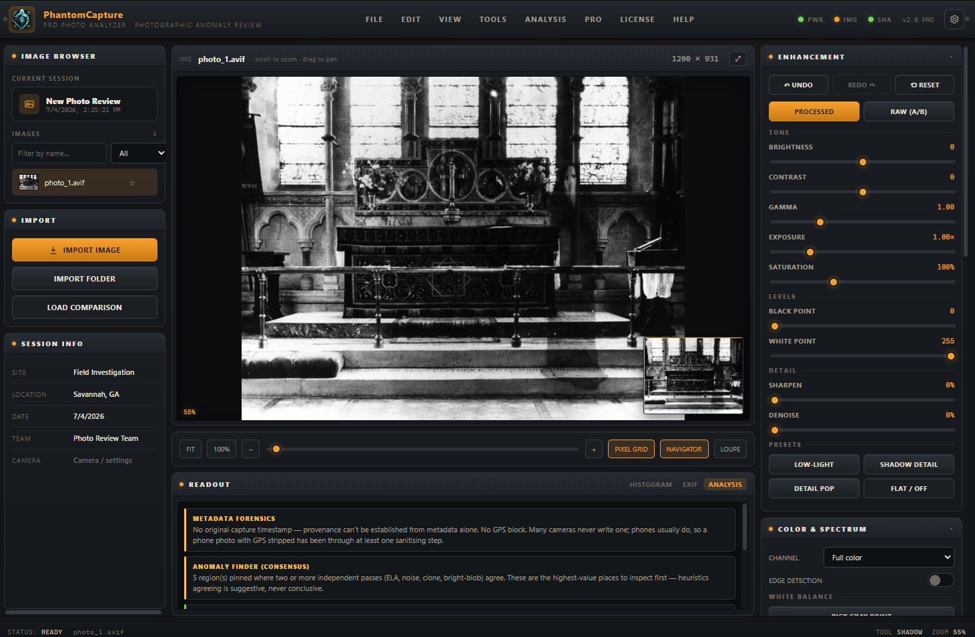Open the View menu
The height and width of the screenshot is (637, 975).
pyautogui.click(x=450, y=19)
